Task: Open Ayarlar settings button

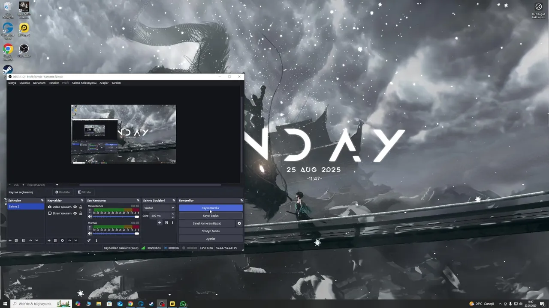Action: (x=211, y=239)
